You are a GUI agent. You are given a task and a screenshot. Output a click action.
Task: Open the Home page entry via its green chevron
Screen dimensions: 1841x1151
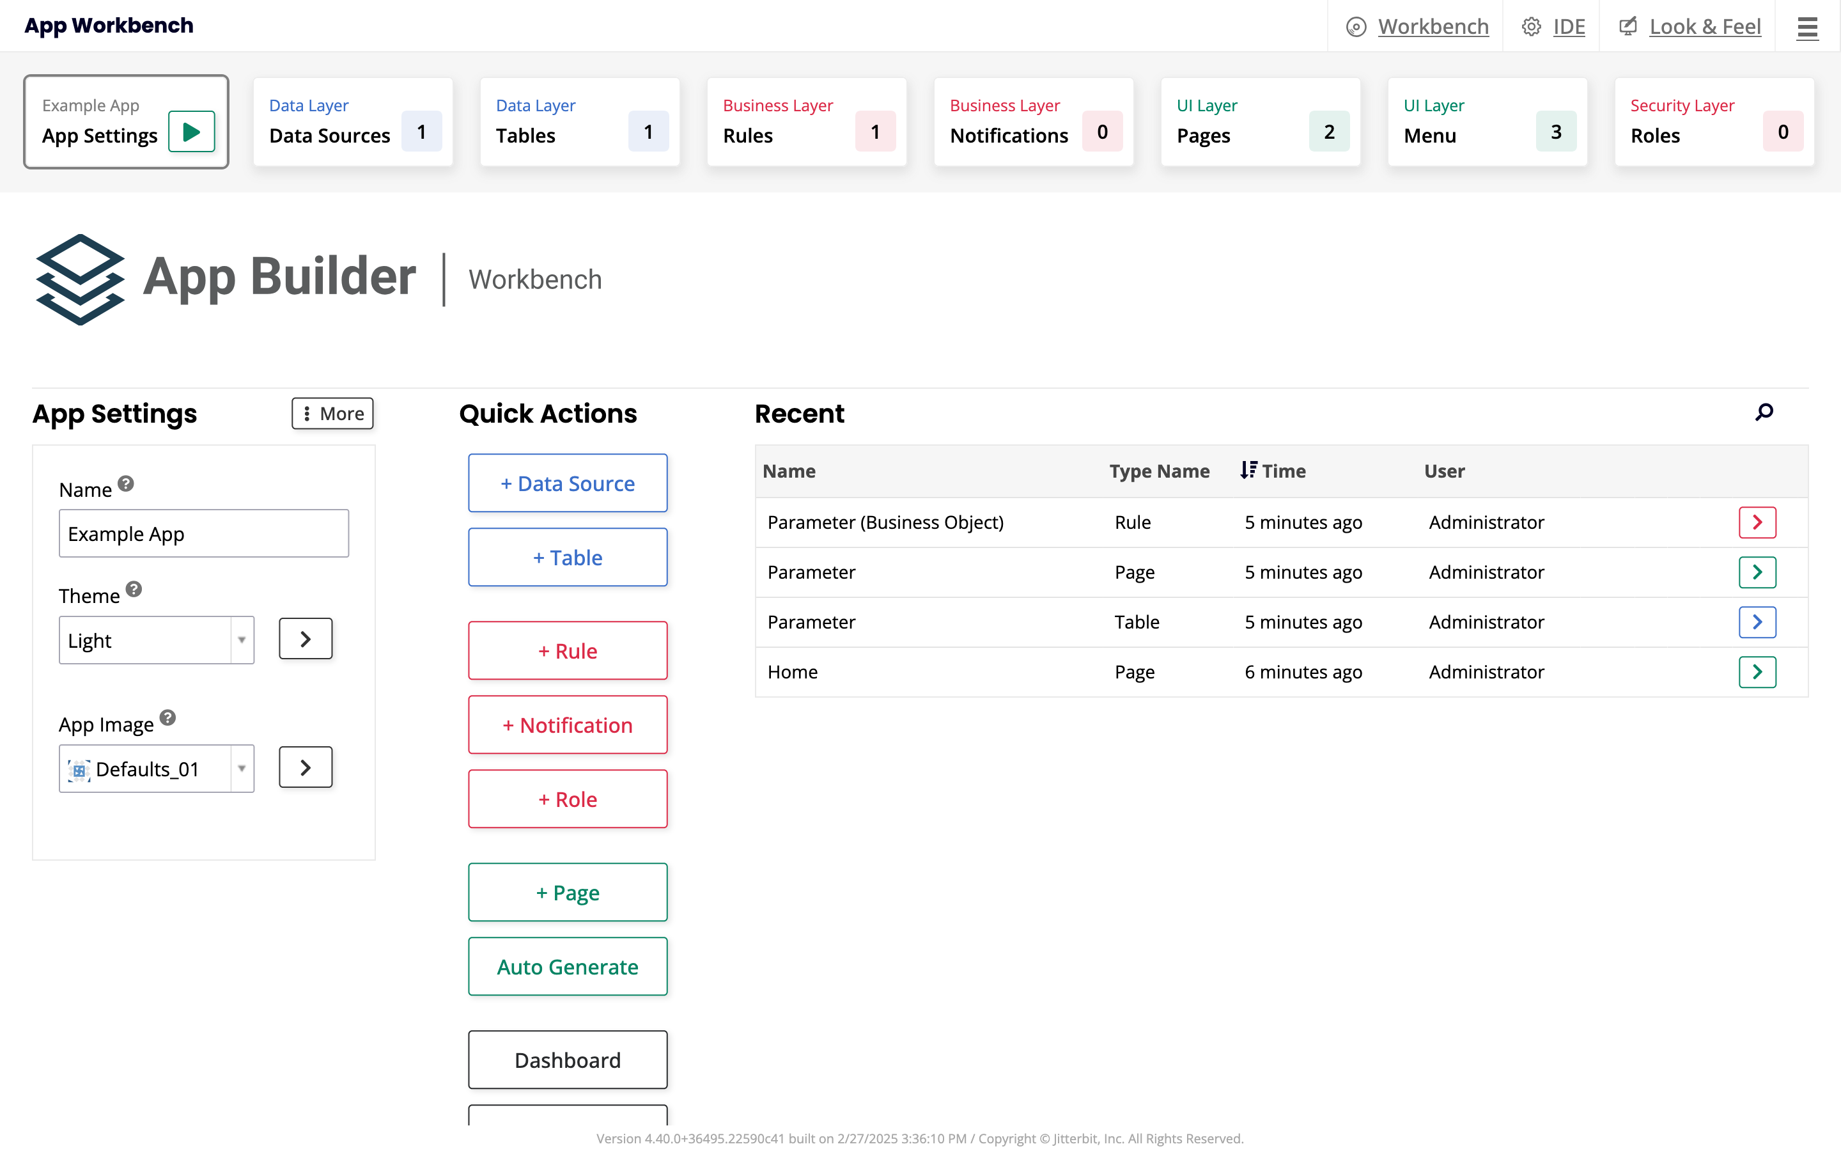click(1757, 671)
